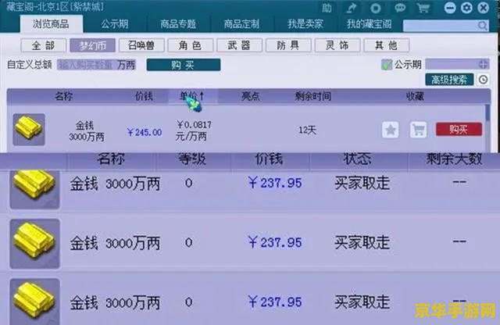Click the clock history icon beside 高级搜索
The image size is (500, 325).
(483, 80)
